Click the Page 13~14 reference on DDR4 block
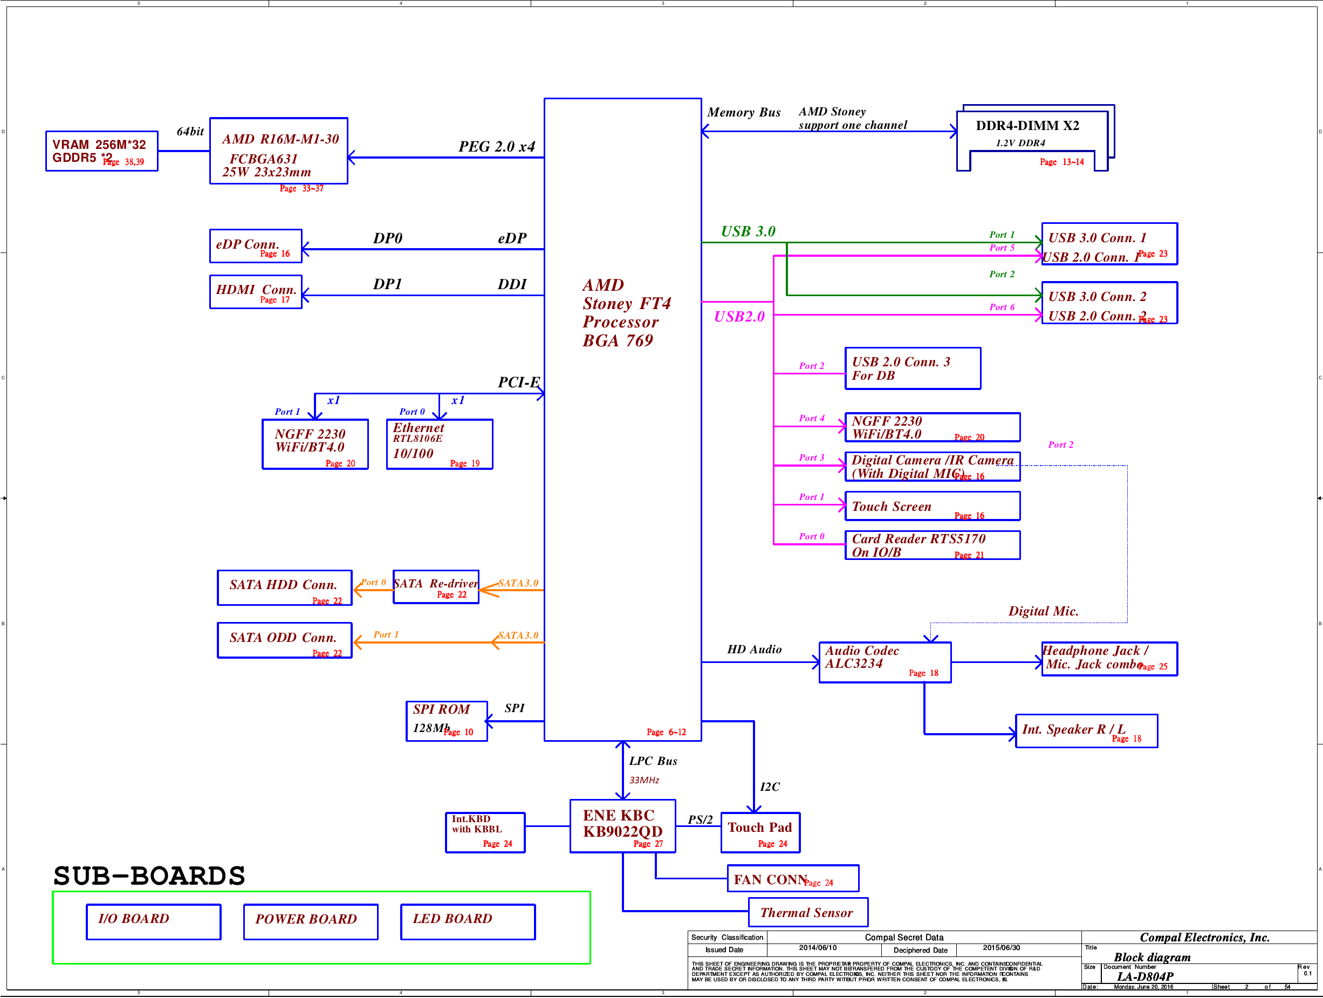This screenshot has height=998, width=1323. pyautogui.click(x=1061, y=162)
